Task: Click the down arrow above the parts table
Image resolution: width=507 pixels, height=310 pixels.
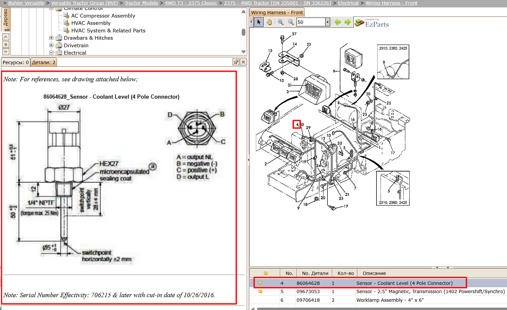Action: 448,267
